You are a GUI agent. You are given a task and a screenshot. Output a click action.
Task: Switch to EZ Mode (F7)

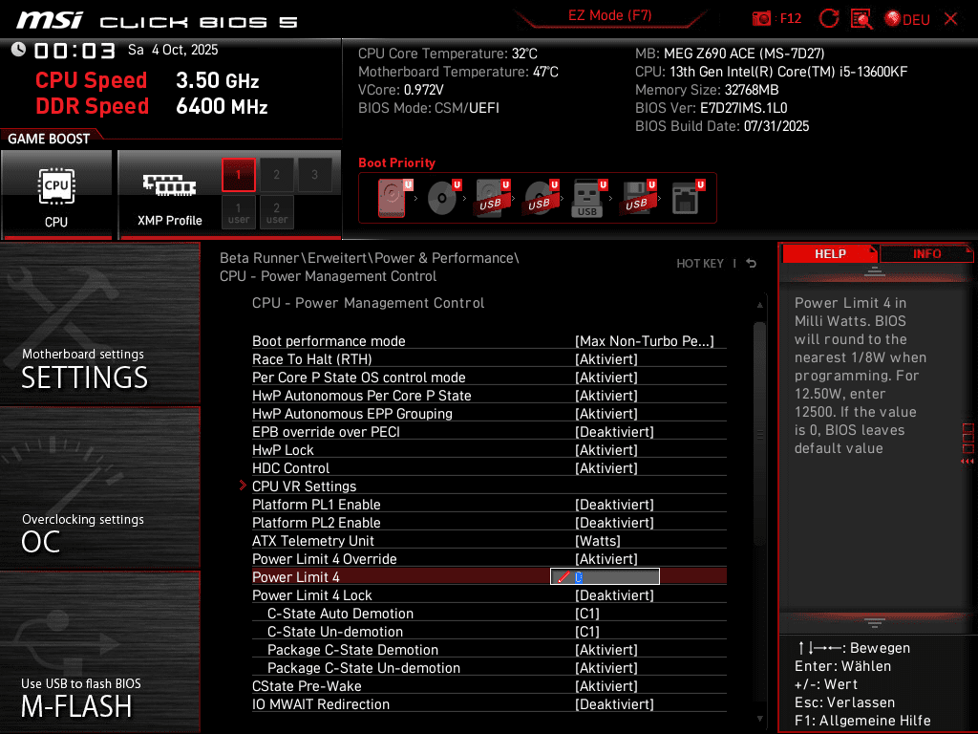coord(609,15)
